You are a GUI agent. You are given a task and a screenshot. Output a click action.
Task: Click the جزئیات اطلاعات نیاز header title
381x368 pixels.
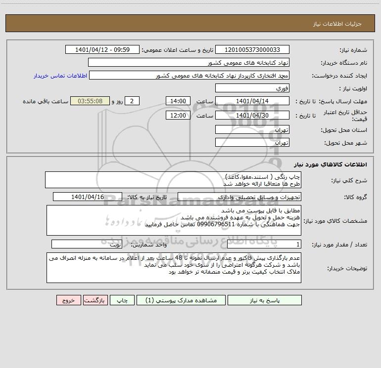tap(337, 24)
